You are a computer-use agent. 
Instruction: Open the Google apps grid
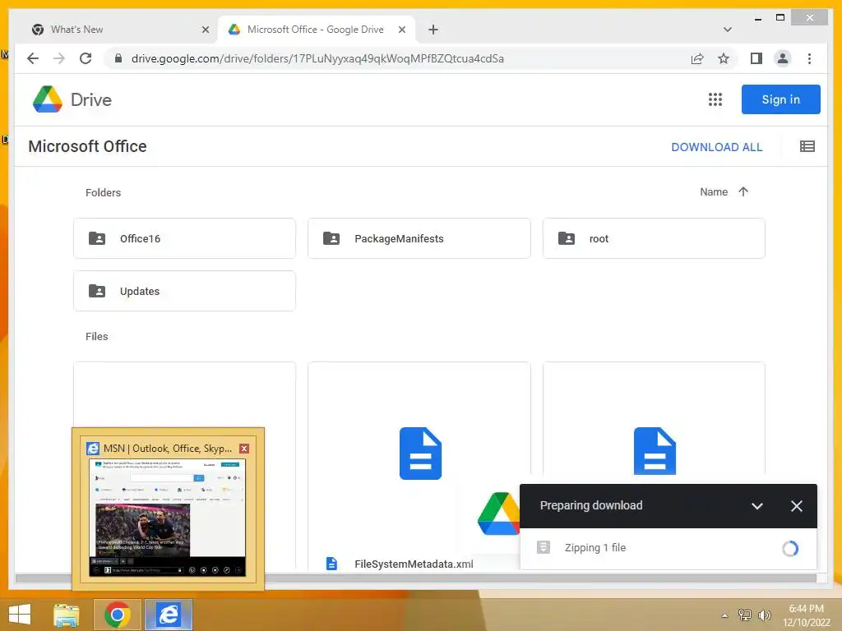[x=715, y=99]
